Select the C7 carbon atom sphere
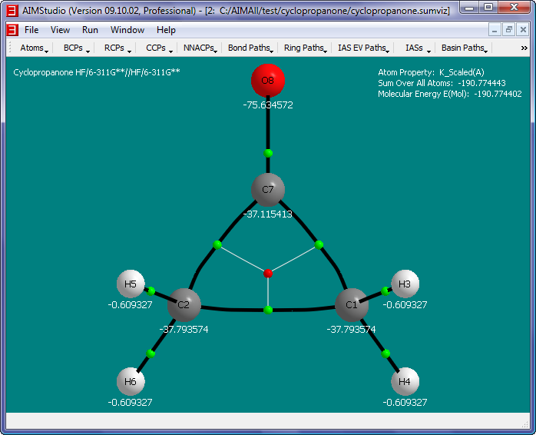This screenshot has height=435, width=536. pos(268,189)
